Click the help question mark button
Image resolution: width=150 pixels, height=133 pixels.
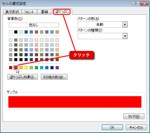click(x=135, y=4)
